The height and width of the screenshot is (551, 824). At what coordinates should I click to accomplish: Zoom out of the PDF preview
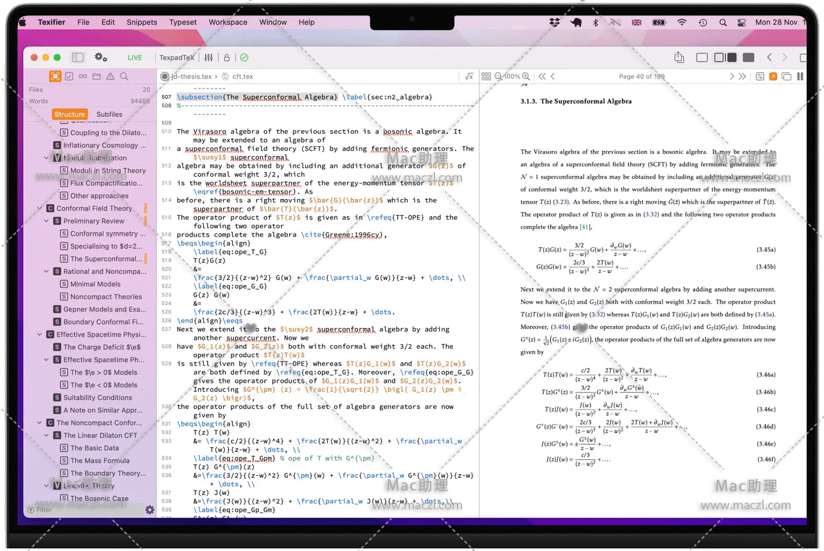[498, 76]
